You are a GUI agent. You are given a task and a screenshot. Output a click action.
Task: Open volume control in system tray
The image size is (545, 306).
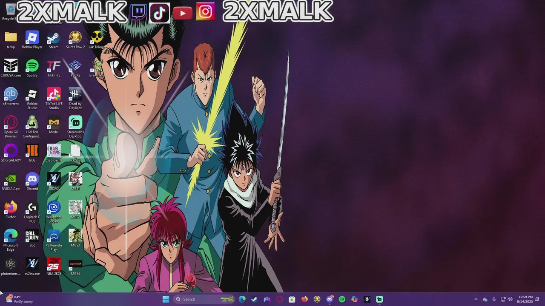coord(510,299)
